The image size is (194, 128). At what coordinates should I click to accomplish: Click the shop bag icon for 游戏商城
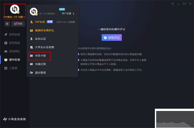6,43
